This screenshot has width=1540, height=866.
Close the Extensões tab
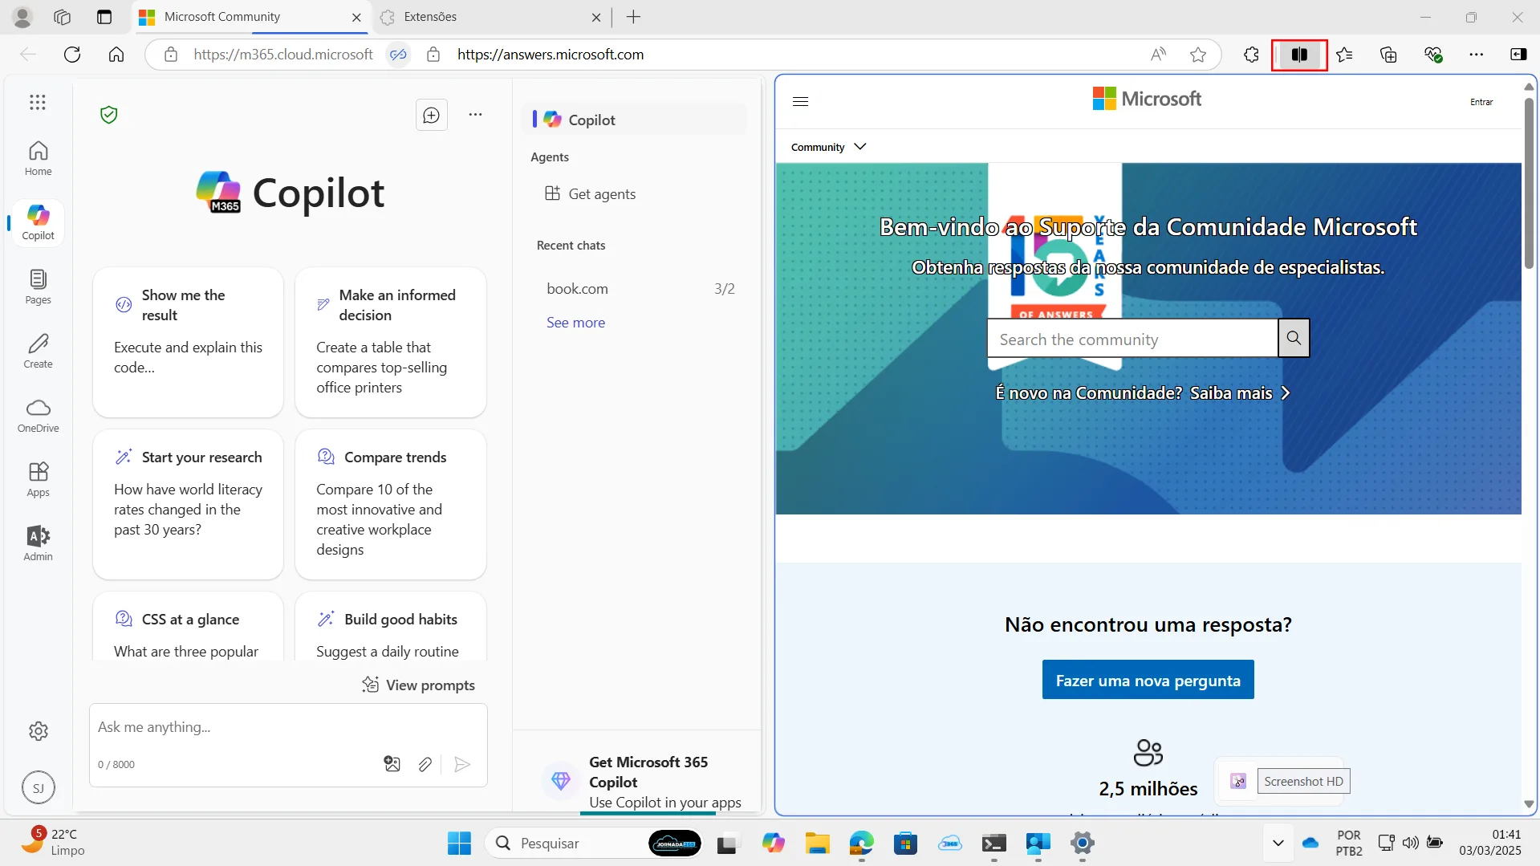[595, 17]
